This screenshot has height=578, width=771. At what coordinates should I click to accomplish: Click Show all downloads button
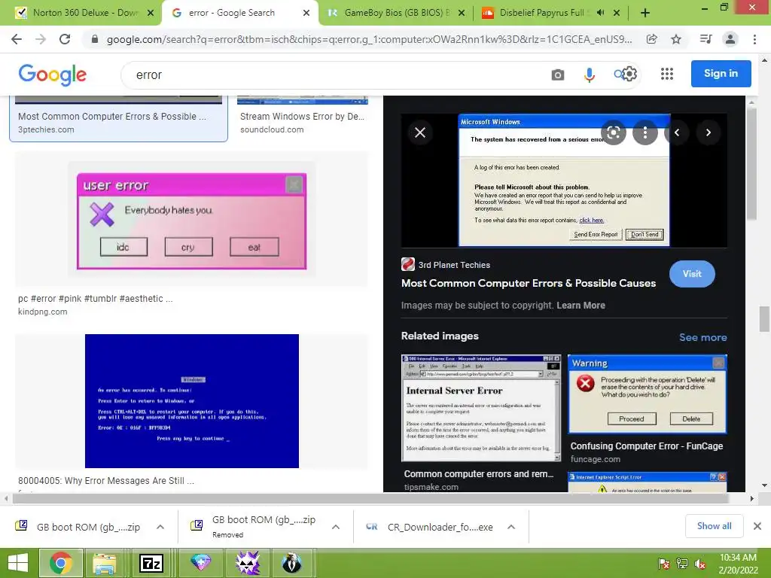coord(714,526)
